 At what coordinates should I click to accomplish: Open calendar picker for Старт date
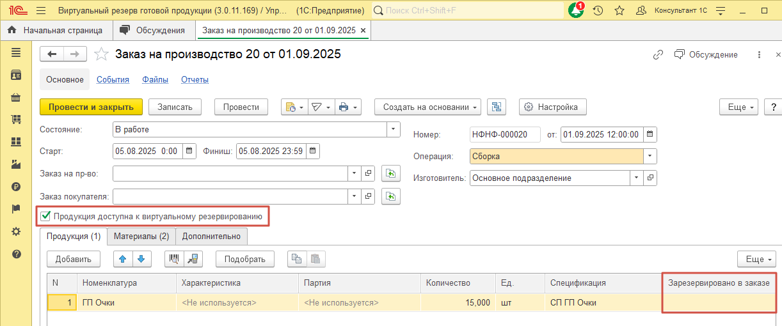(x=189, y=151)
